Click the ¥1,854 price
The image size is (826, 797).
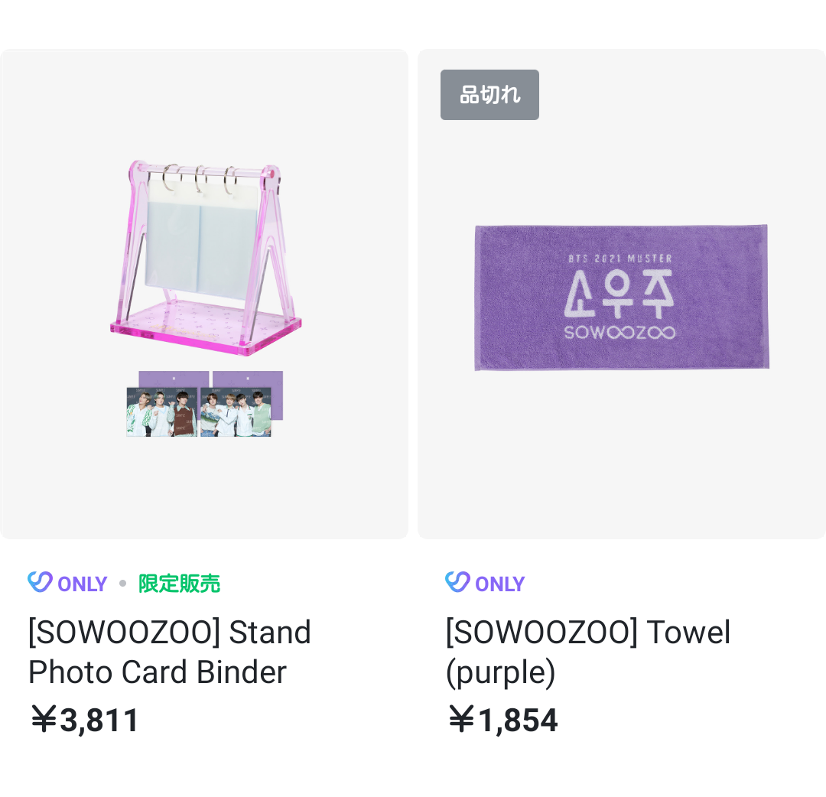[502, 720]
